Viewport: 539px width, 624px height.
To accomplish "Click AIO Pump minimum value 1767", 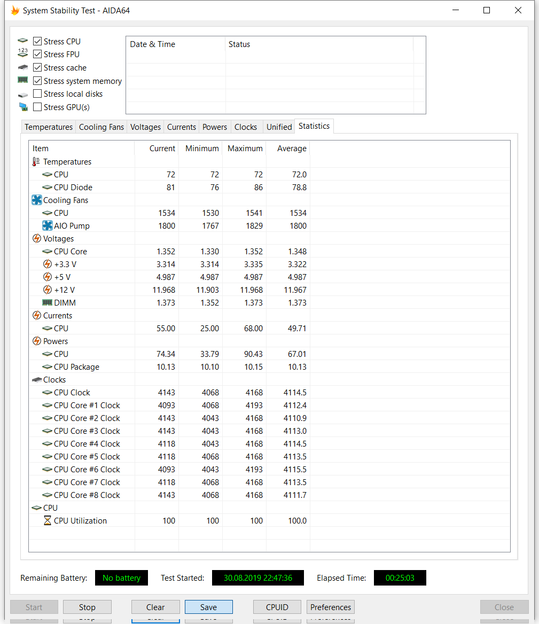I will tap(210, 225).
